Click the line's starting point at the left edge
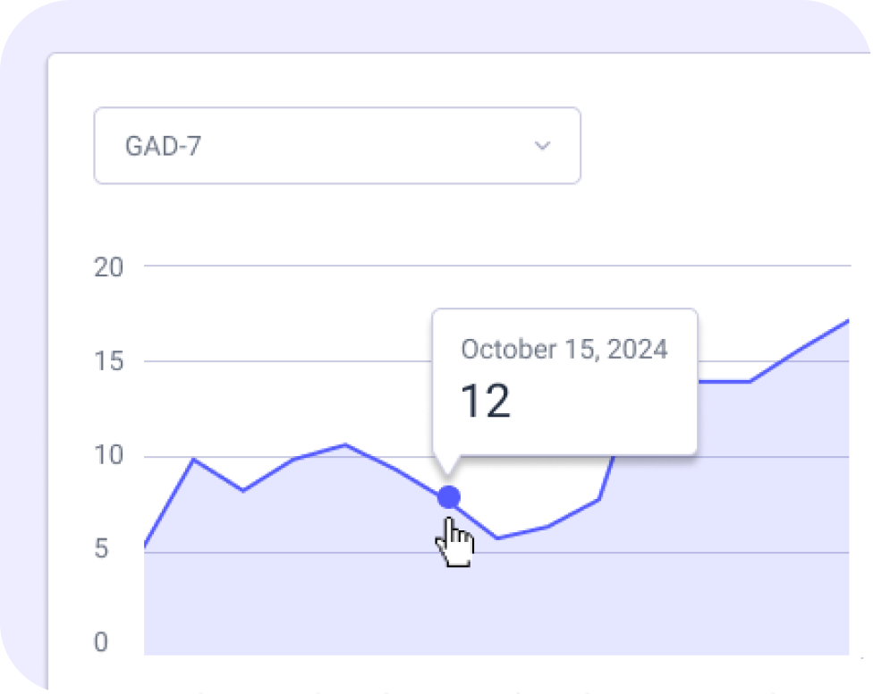The width and height of the screenshot is (873, 694). pos(146,545)
